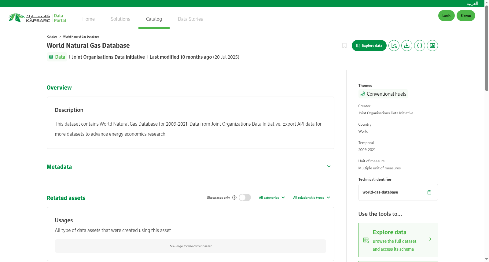Click the Overview section heading
This screenshot has width=489, height=262.
tap(59, 87)
